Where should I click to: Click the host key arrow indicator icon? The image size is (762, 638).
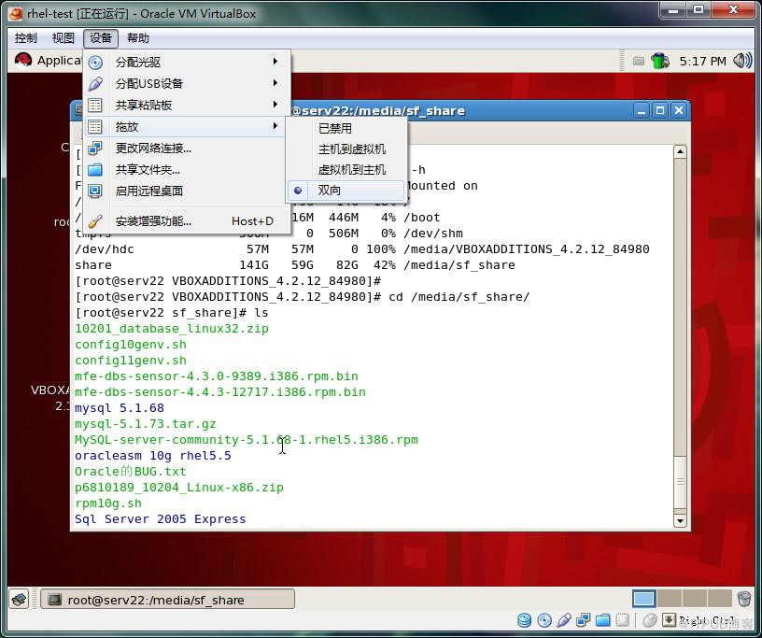coord(669,619)
